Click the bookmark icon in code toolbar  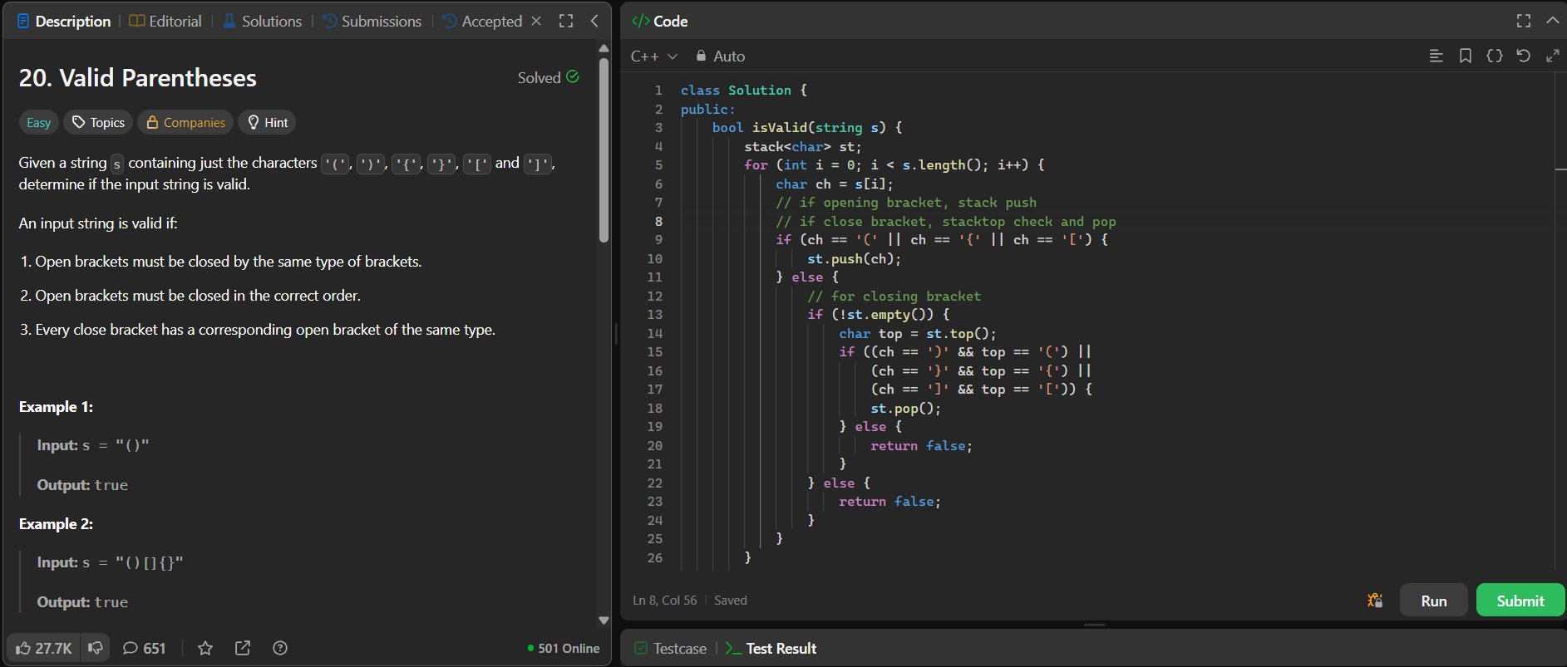point(1465,56)
